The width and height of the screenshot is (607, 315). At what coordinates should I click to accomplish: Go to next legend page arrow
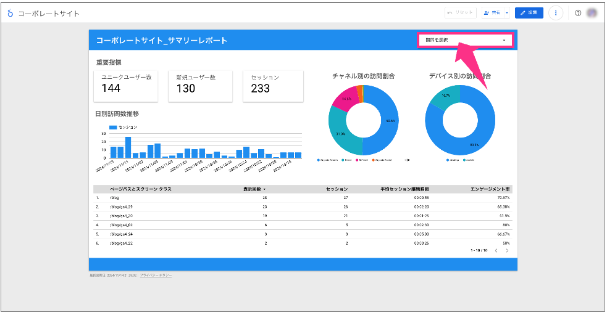pyautogui.click(x=409, y=160)
